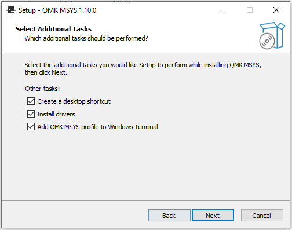Click the greyed-out maximize window button
This screenshot has height=230, width=292.
tap(250, 10)
